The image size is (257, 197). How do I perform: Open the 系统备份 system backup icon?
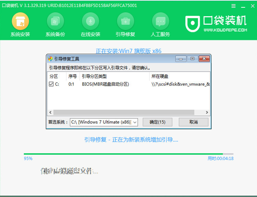(x=55, y=22)
